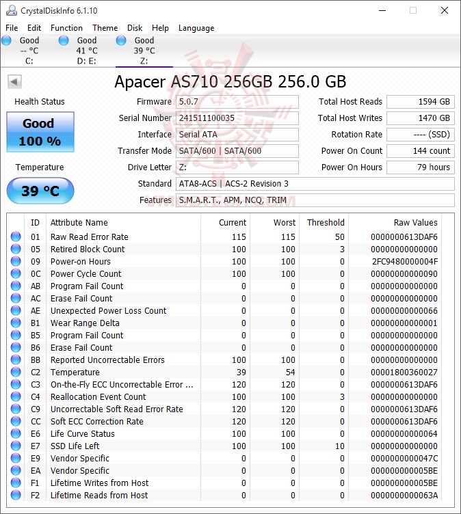This screenshot has width=461, height=514.
Task: Switch to the C: disk tab
Action: tap(29, 51)
